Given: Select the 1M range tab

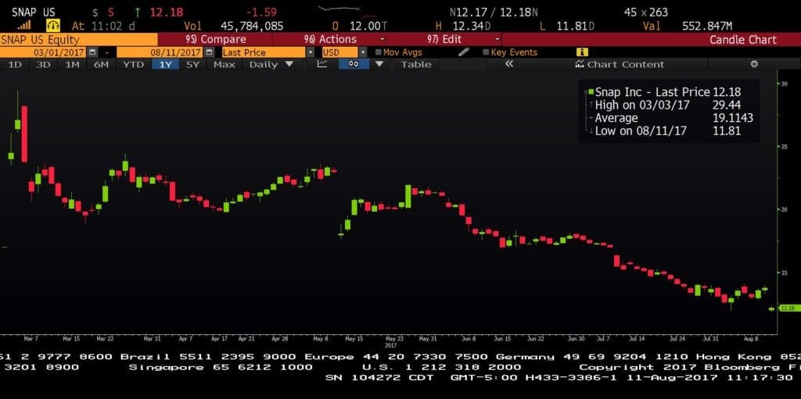Looking at the screenshot, I should point(72,64).
